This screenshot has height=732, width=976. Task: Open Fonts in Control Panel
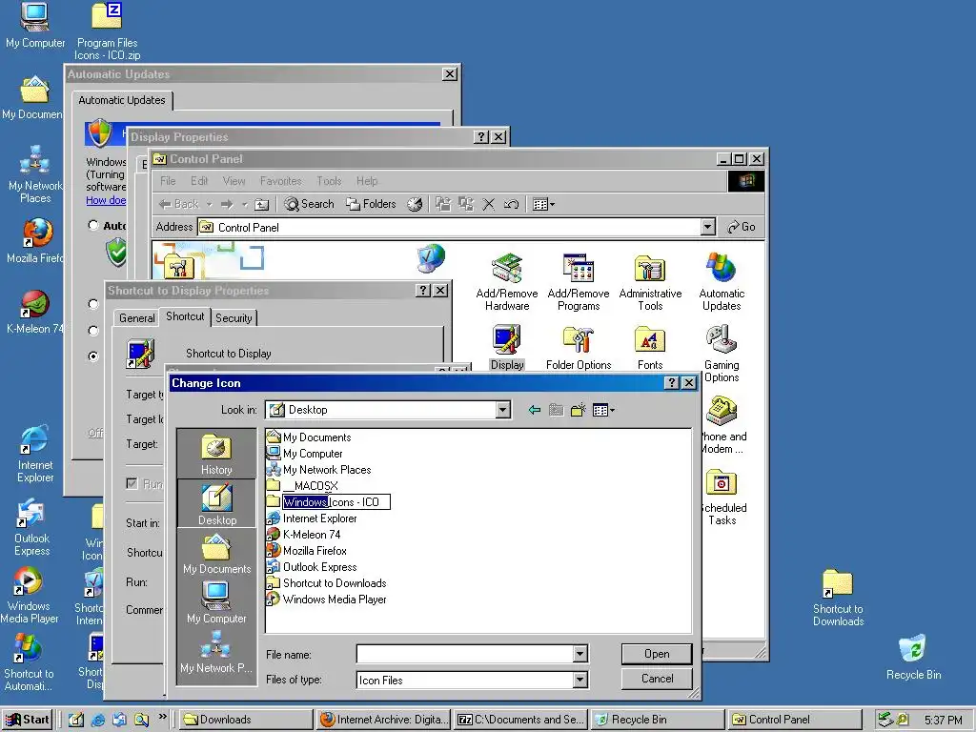[650, 347]
